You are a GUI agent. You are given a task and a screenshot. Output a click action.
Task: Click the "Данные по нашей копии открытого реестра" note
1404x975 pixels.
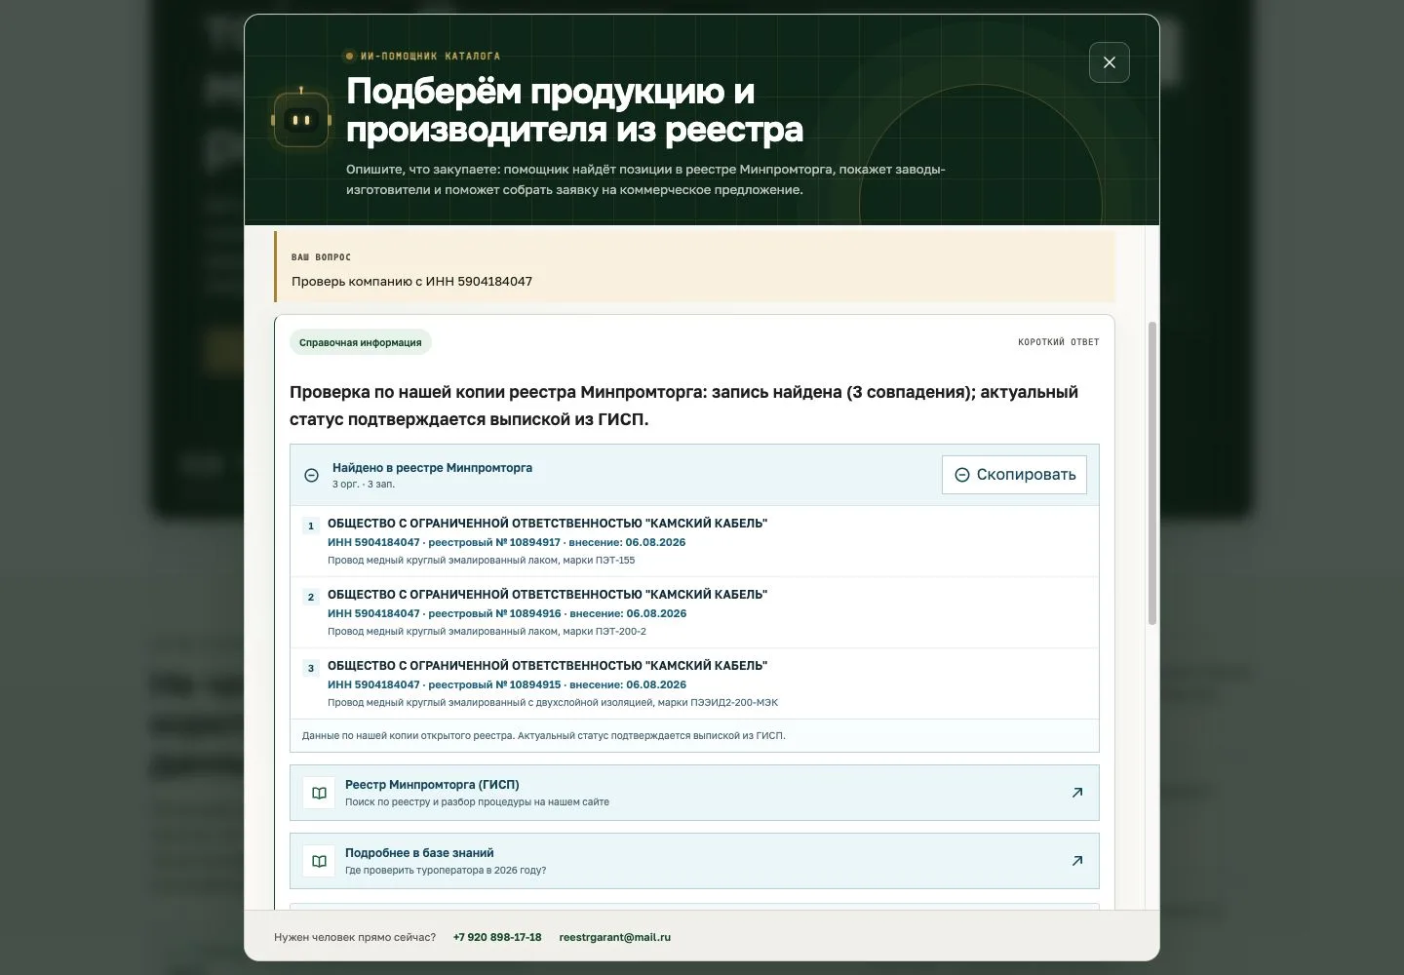pos(543,736)
